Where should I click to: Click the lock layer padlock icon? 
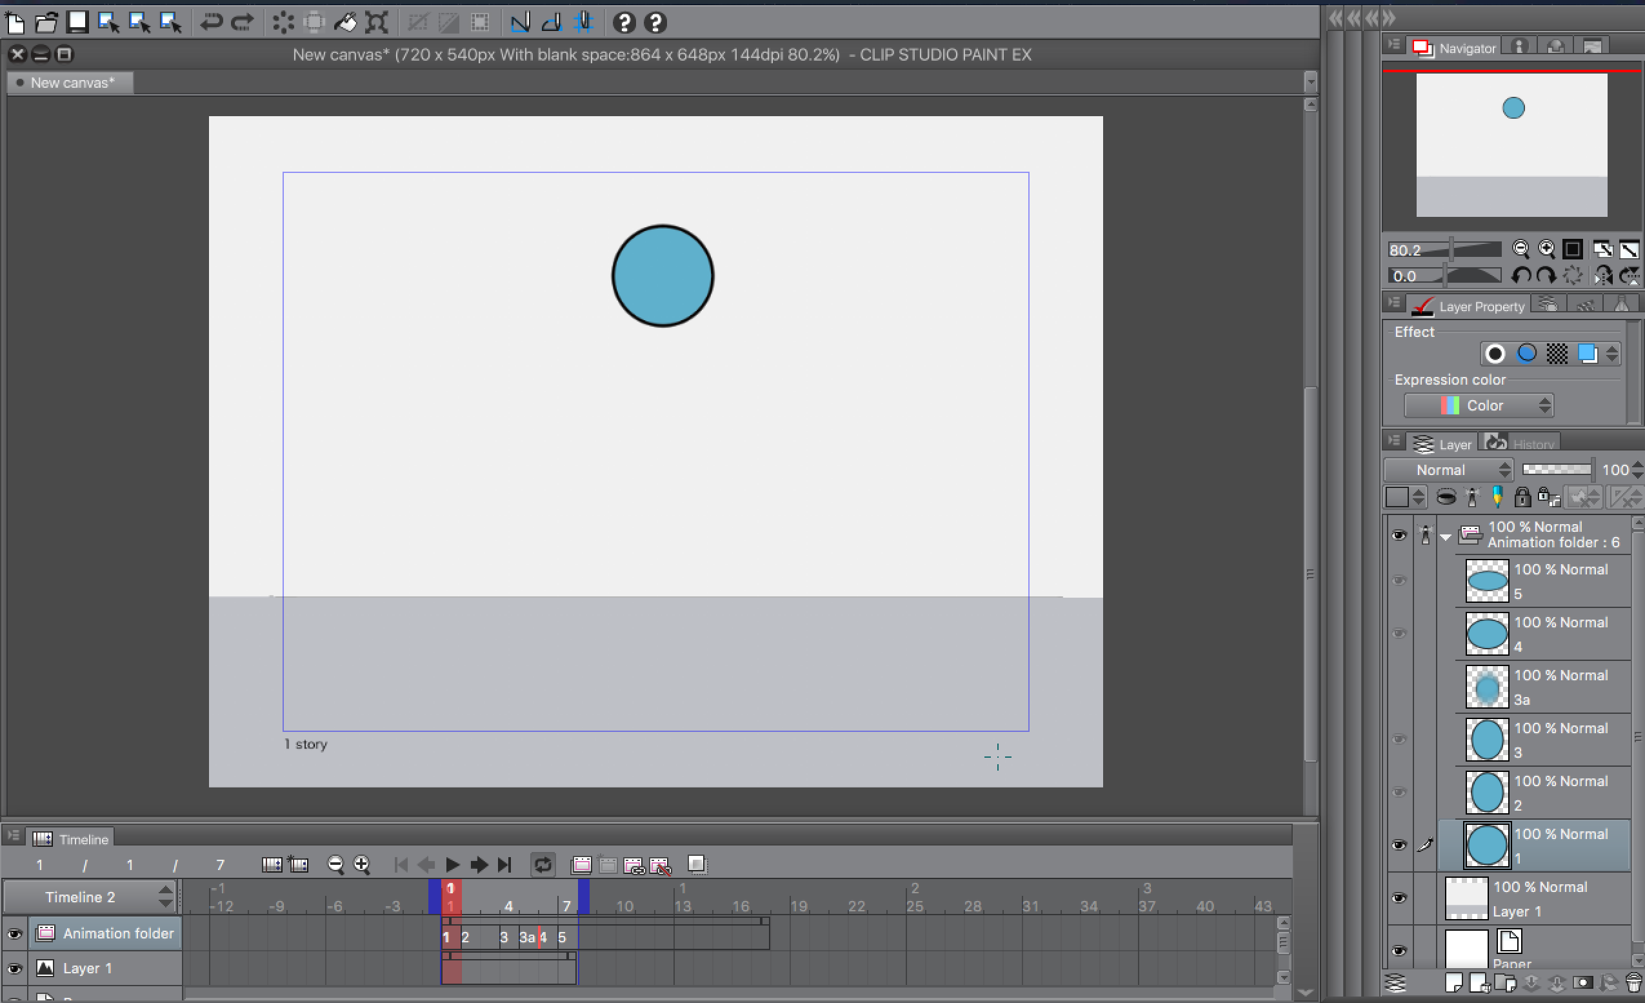click(x=1523, y=497)
